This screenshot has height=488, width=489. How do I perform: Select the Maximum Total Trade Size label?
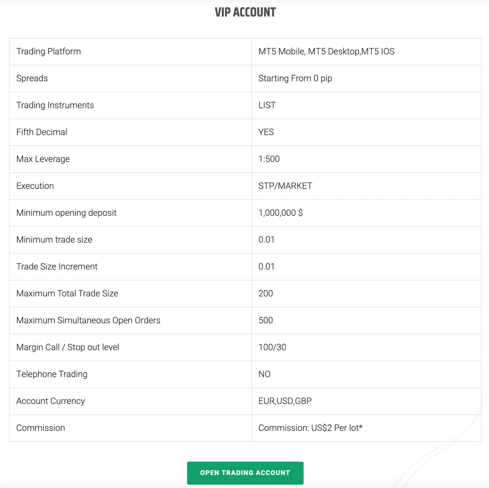67,293
